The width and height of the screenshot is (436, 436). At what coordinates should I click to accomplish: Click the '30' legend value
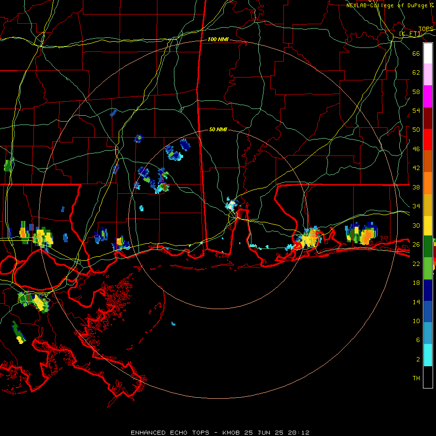[416, 225]
